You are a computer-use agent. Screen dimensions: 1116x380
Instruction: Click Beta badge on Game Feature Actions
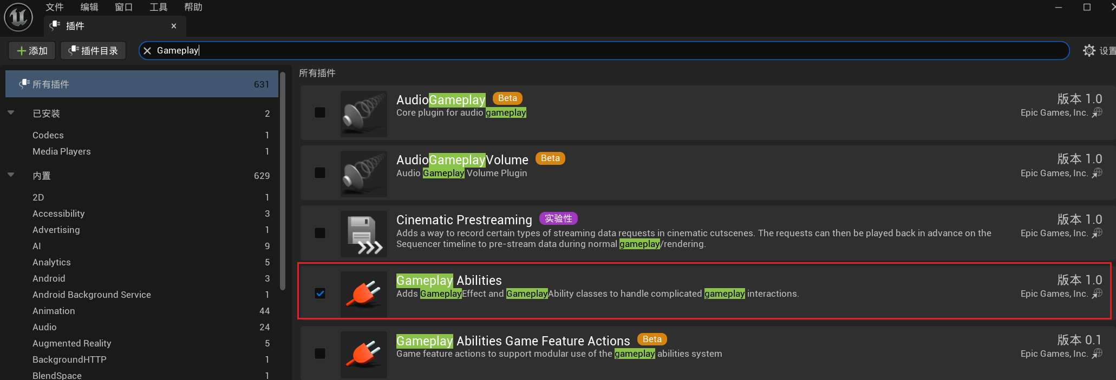point(652,339)
